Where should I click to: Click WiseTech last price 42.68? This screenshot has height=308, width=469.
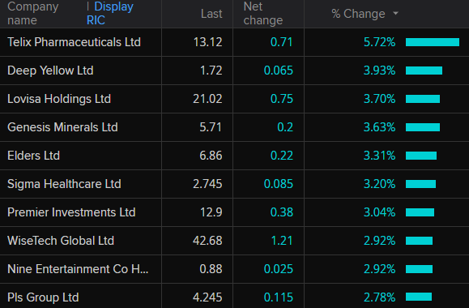click(207, 241)
